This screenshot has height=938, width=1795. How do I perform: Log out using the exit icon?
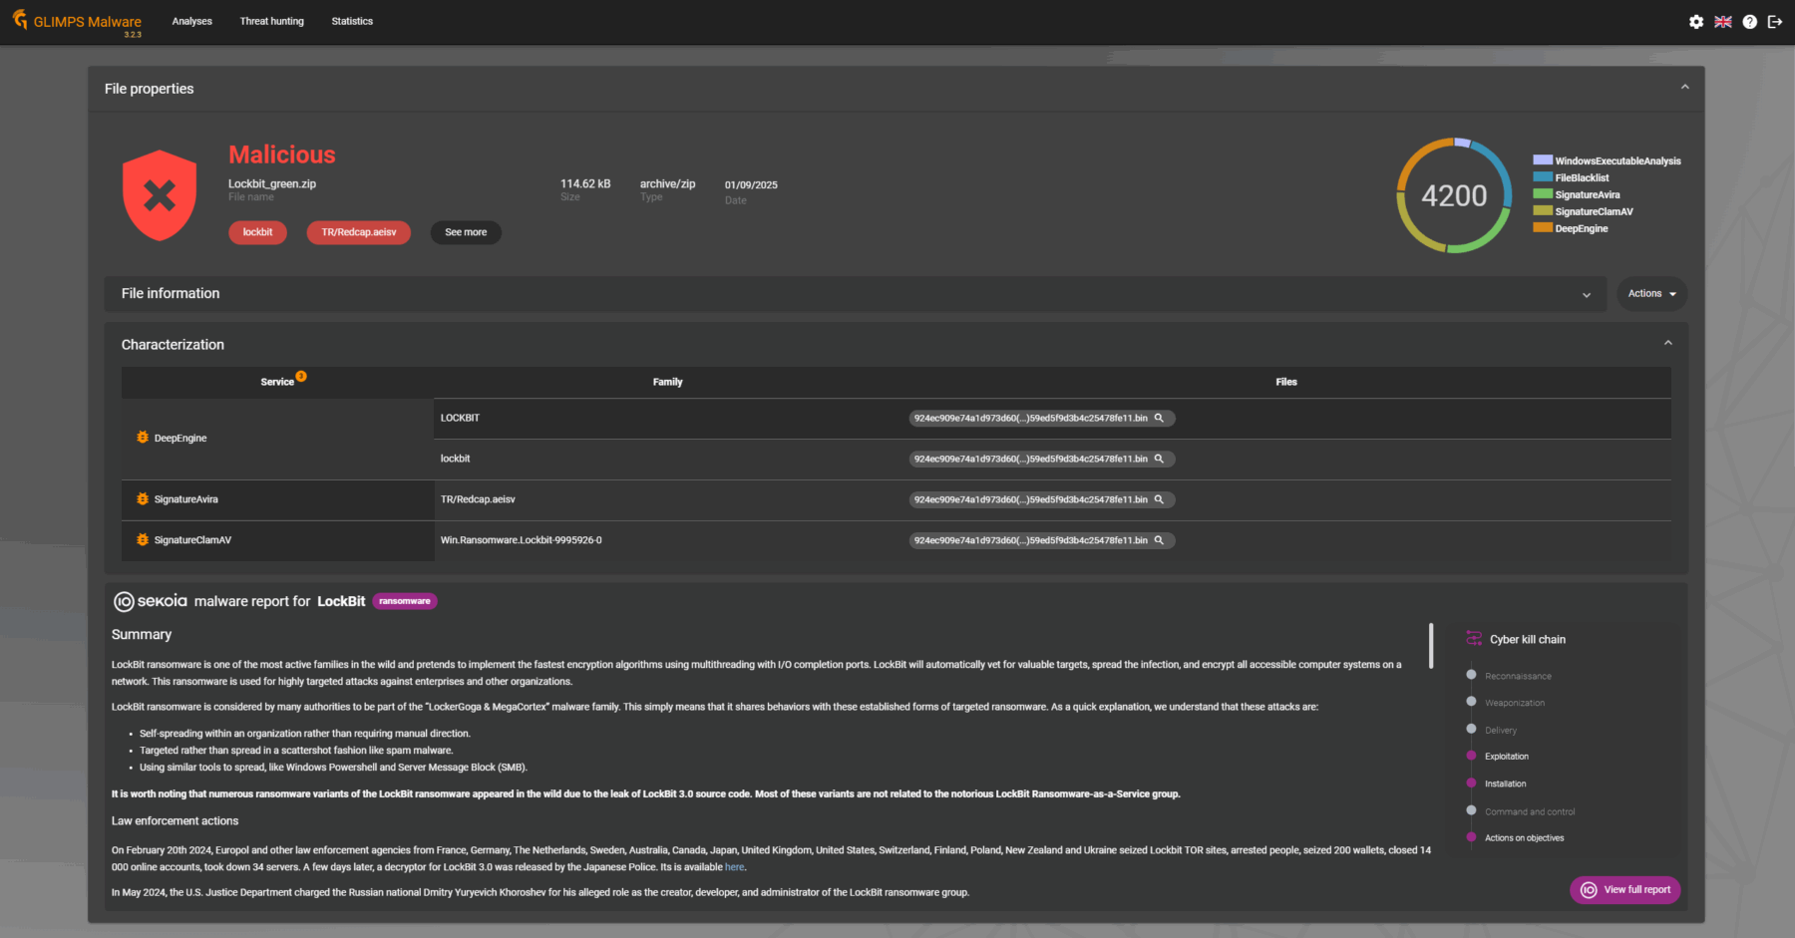tap(1775, 21)
